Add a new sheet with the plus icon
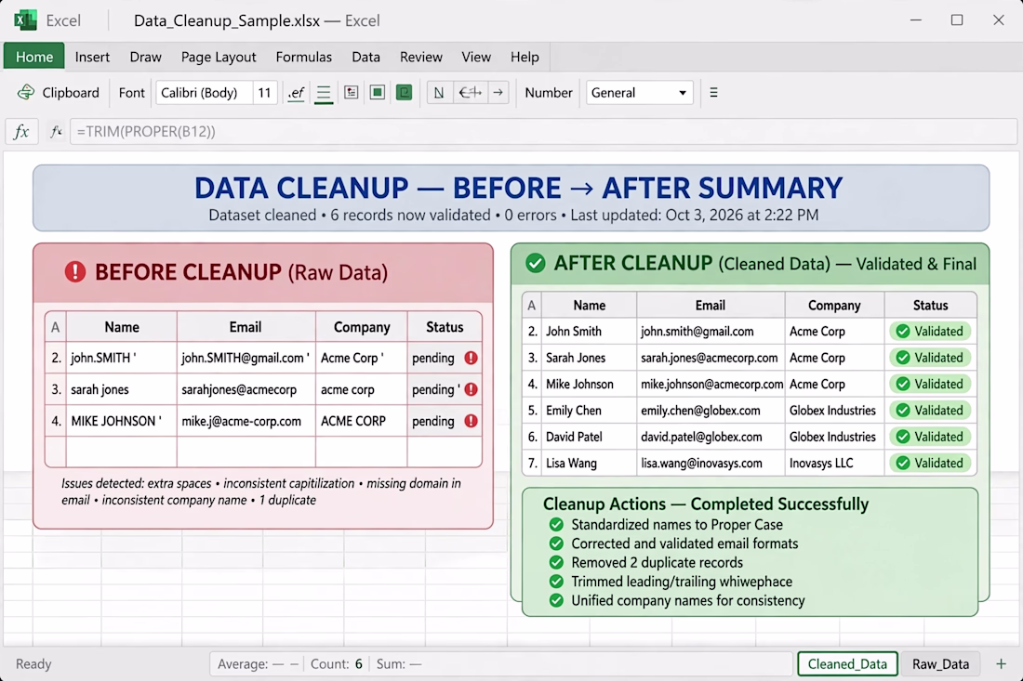 pyautogui.click(x=1001, y=664)
